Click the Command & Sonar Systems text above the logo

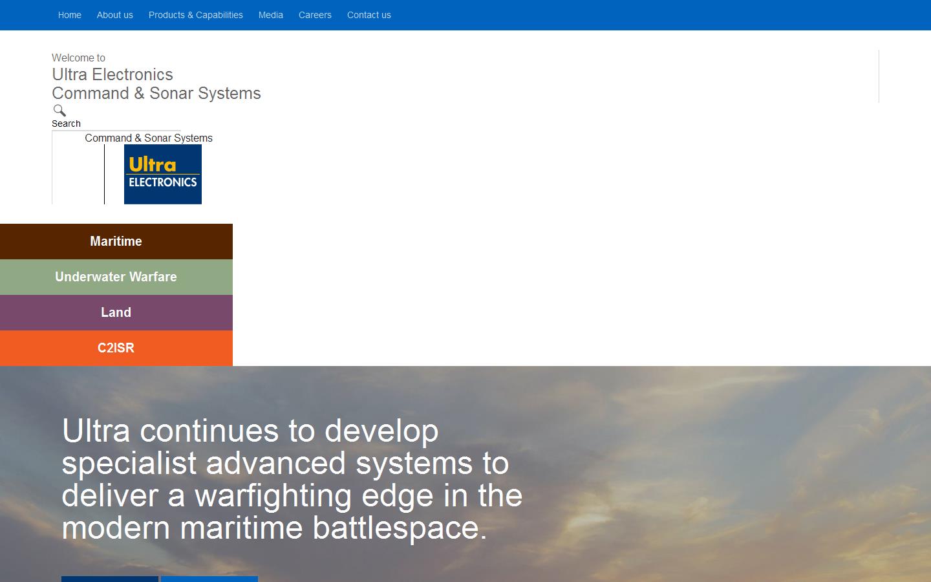pyautogui.click(x=149, y=138)
